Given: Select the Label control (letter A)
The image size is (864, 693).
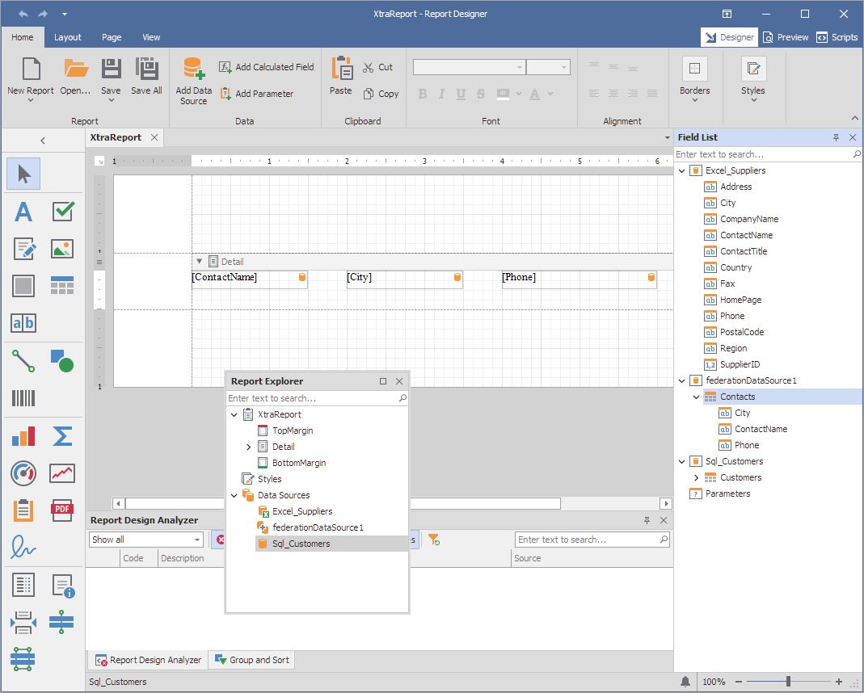Looking at the screenshot, I should (x=23, y=212).
